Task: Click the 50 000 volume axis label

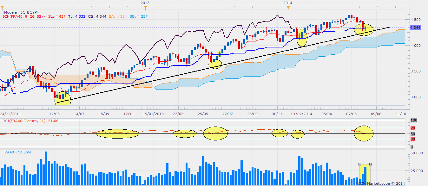Action: (416, 153)
